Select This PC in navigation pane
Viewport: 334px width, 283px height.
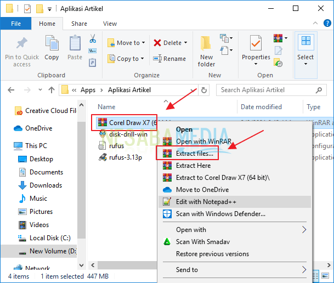tap(31, 146)
